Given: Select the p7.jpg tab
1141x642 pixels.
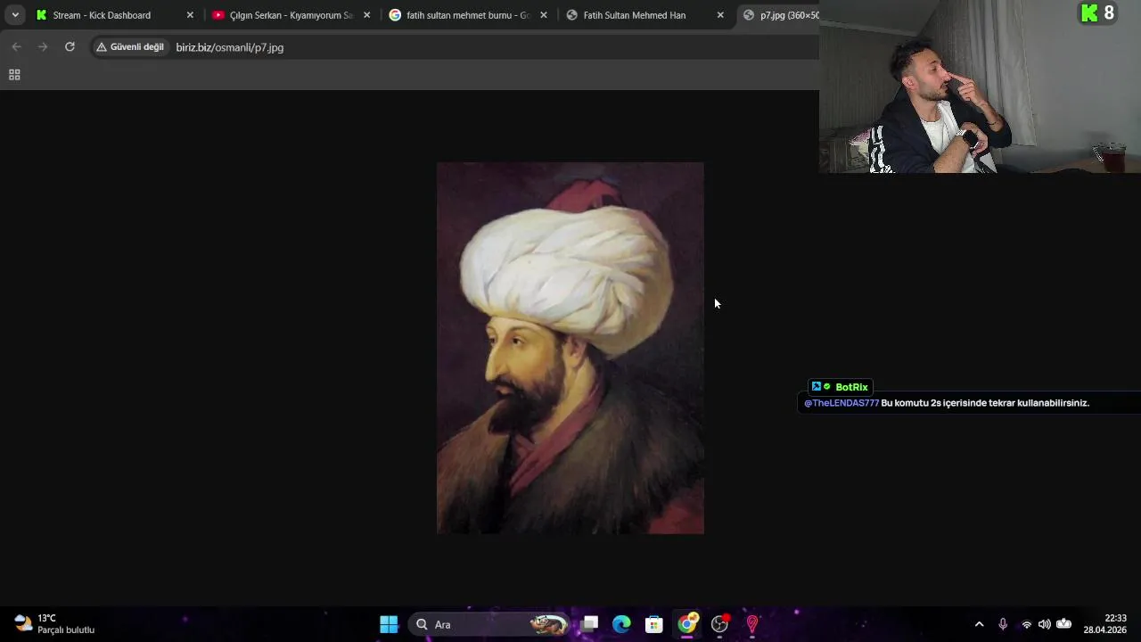Looking at the screenshot, I should (780, 15).
